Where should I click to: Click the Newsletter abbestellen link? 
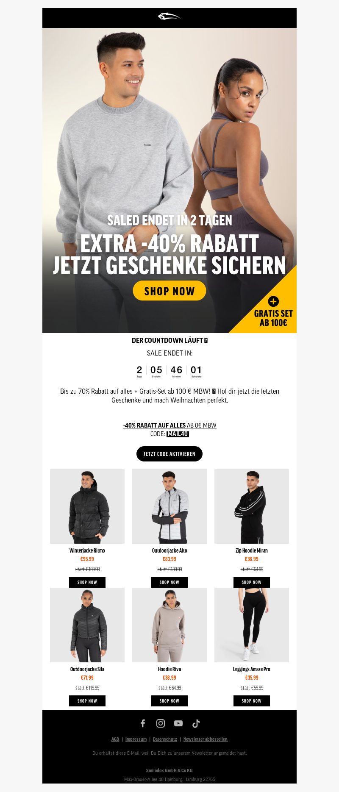tap(206, 739)
